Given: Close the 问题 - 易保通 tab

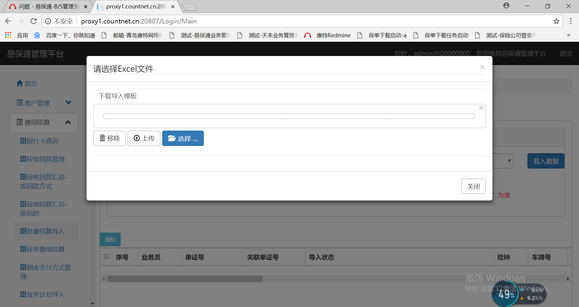Looking at the screenshot, I should [x=86, y=7].
